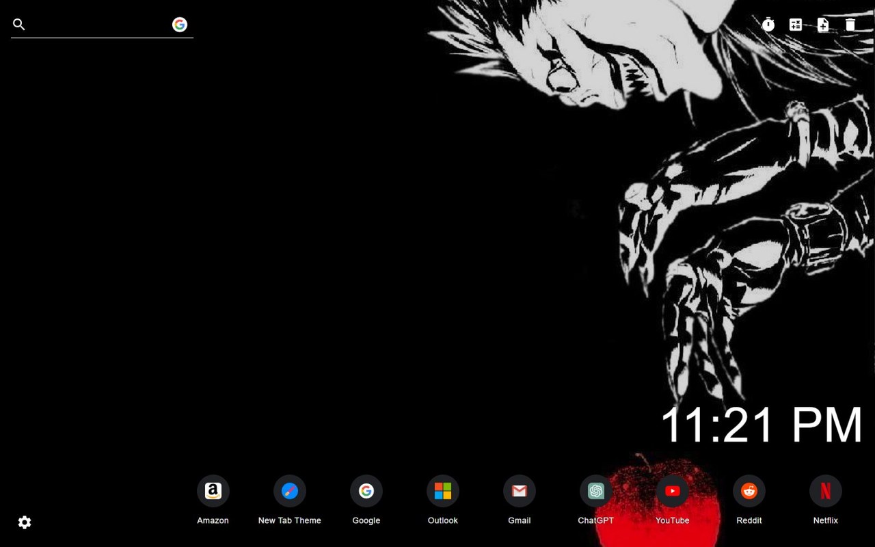The image size is (875, 547).
Task: Add a new note
Action: (x=823, y=25)
